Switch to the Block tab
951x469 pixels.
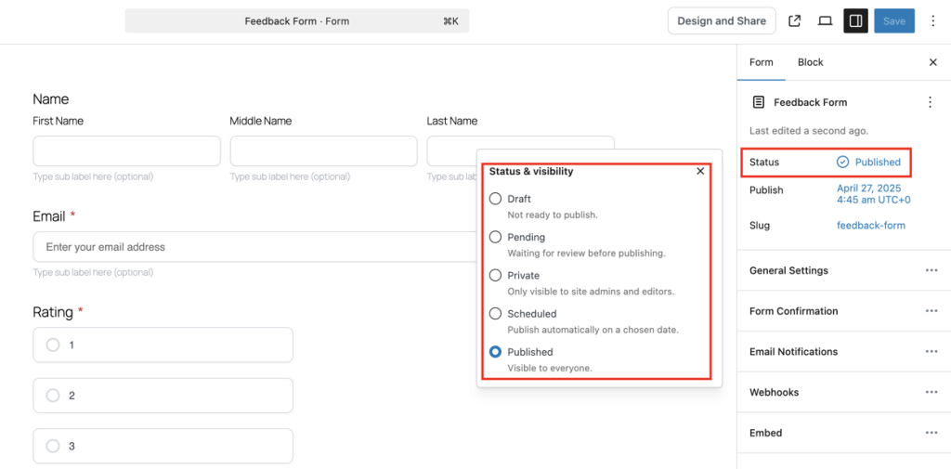[x=810, y=62]
